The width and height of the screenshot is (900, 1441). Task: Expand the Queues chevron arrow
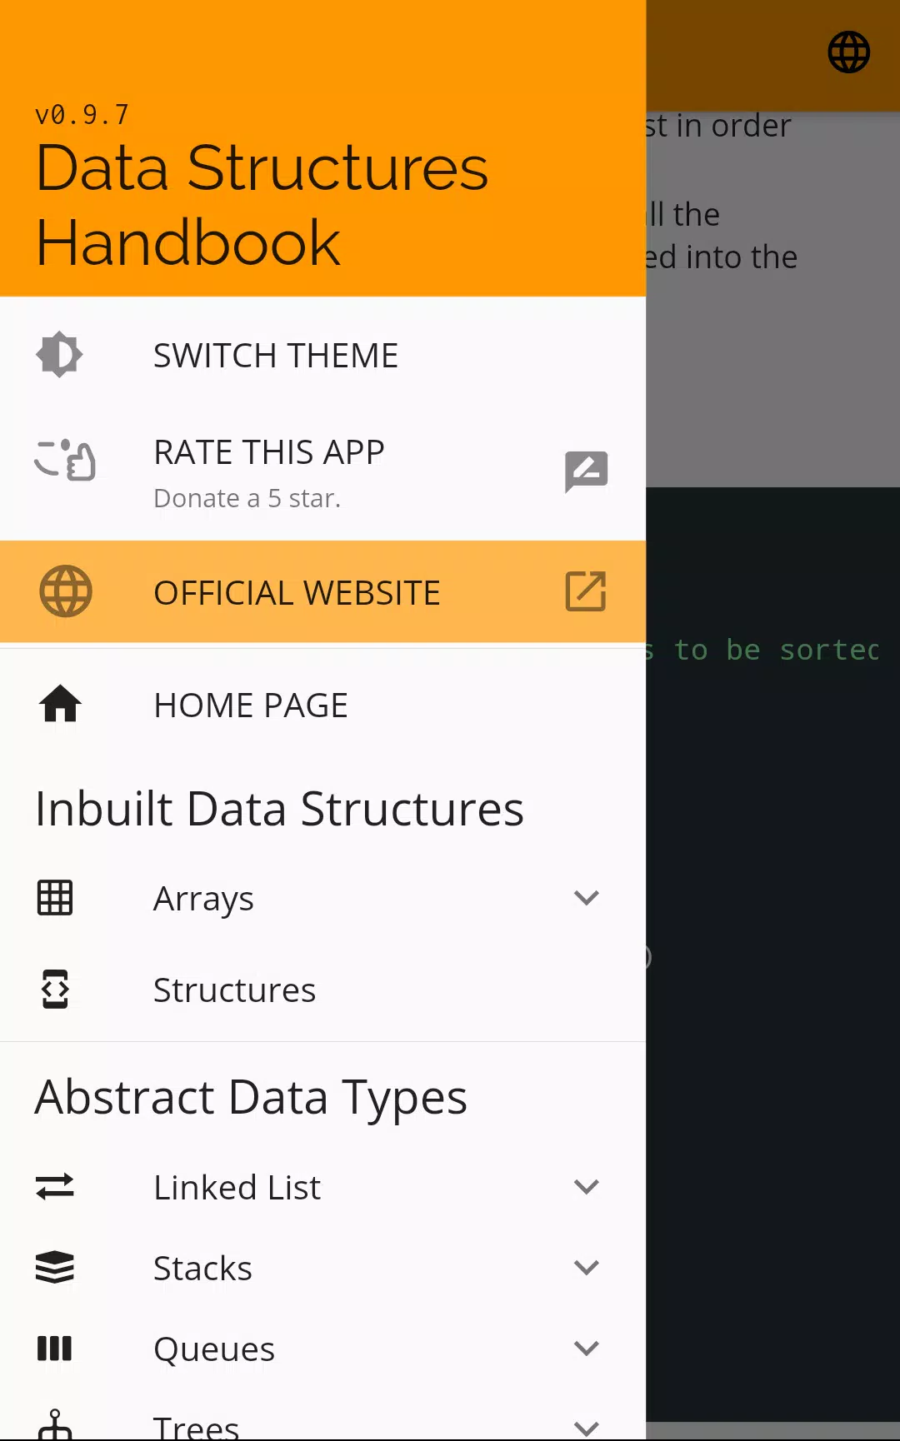tap(587, 1349)
